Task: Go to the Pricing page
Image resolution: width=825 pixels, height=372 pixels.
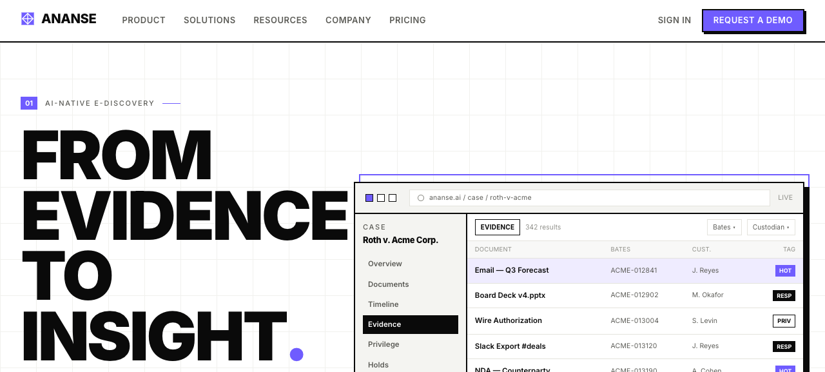Action: point(407,20)
